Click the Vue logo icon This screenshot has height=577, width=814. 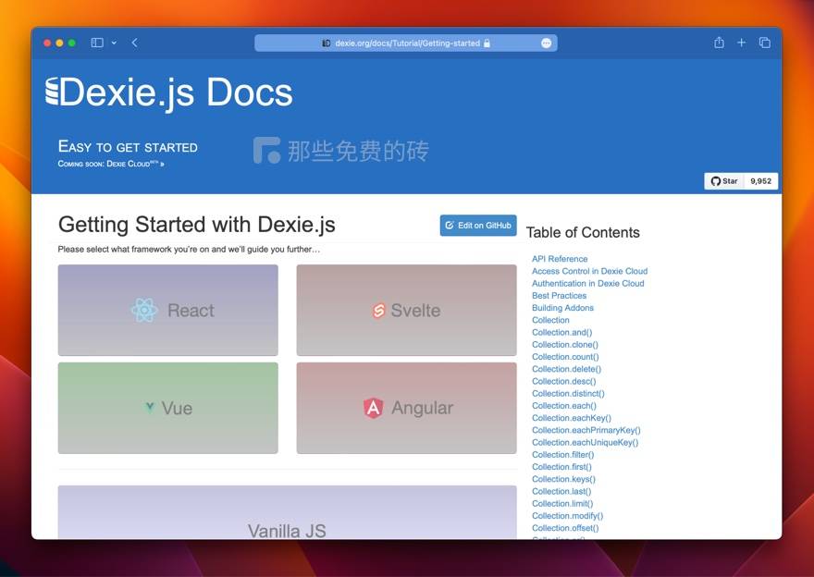(150, 408)
